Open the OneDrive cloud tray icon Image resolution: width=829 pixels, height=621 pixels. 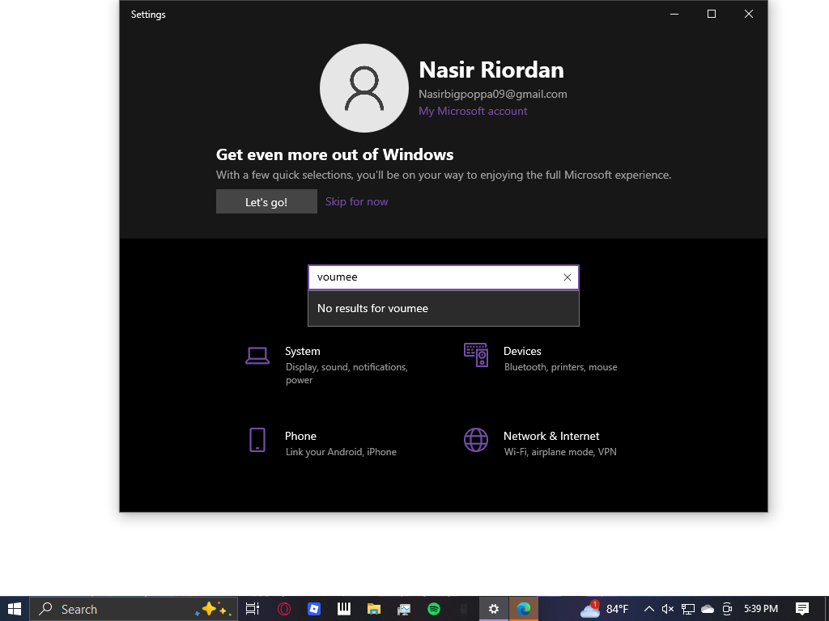click(x=708, y=609)
